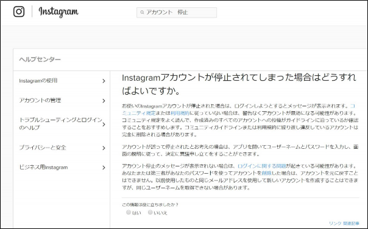Select the はい radio button

tap(129, 213)
